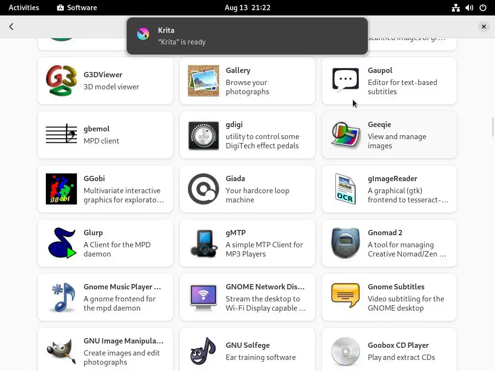Click the Gnomad 2 title
This screenshot has height=371, width=495.
click(385, 233)
